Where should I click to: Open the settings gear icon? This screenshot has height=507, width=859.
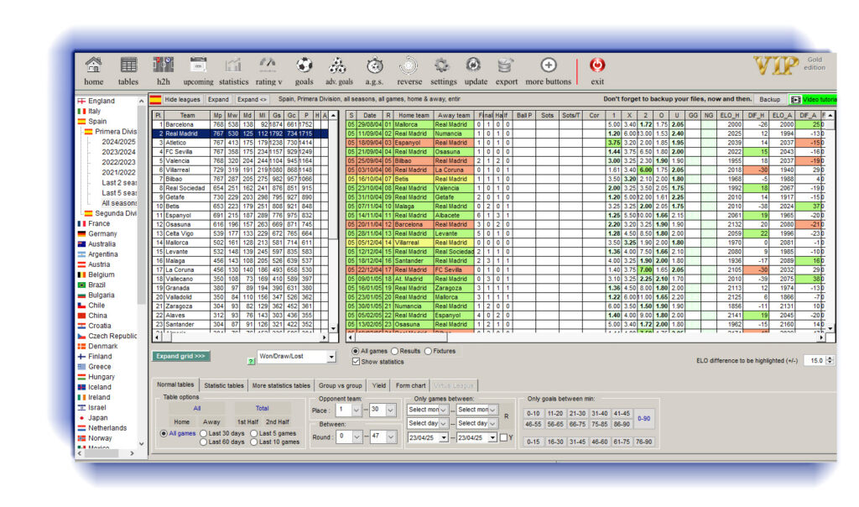[x=441, y=65]
